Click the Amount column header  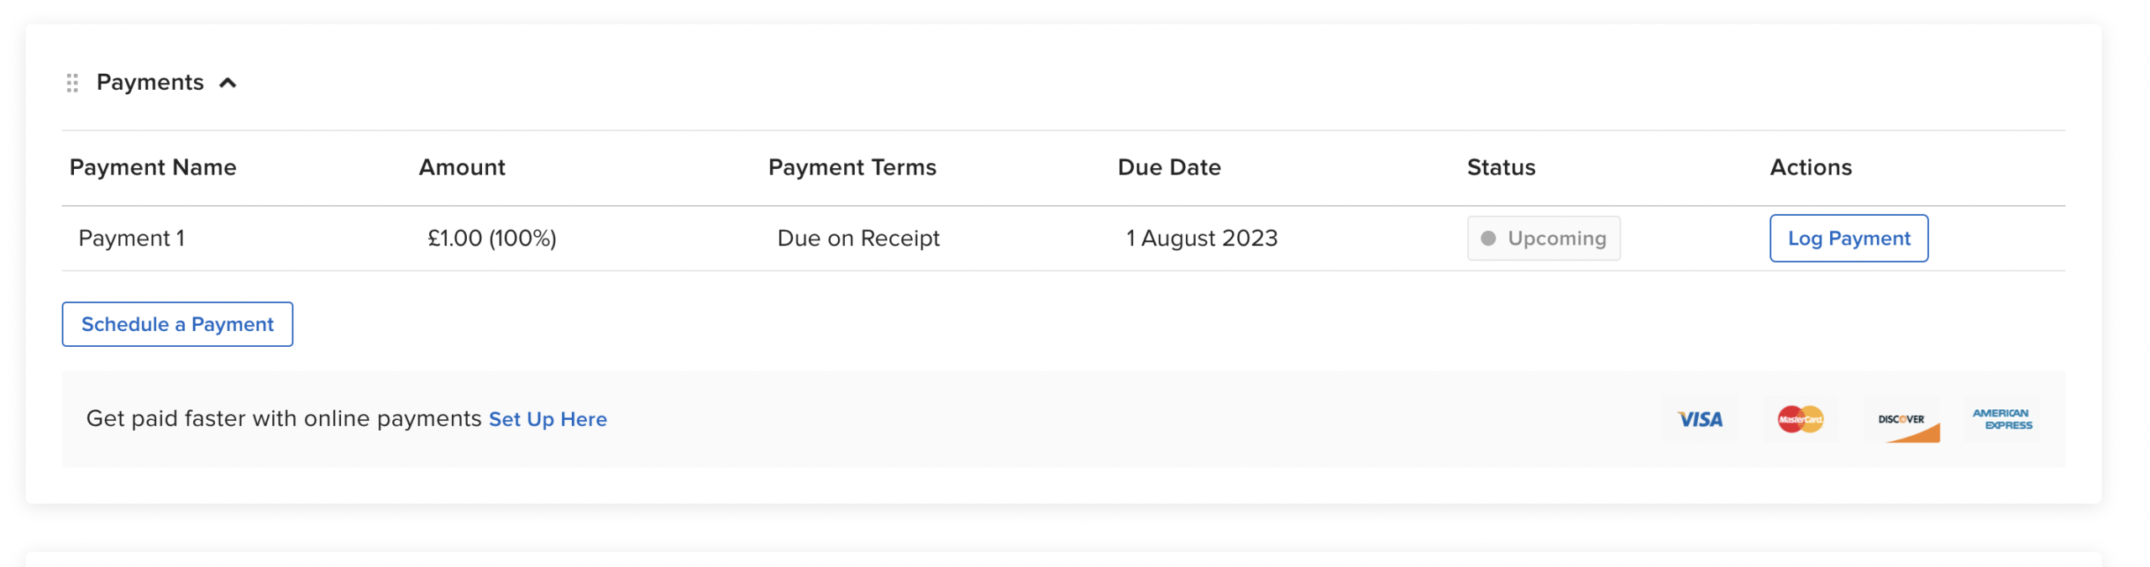coord(462,167)
